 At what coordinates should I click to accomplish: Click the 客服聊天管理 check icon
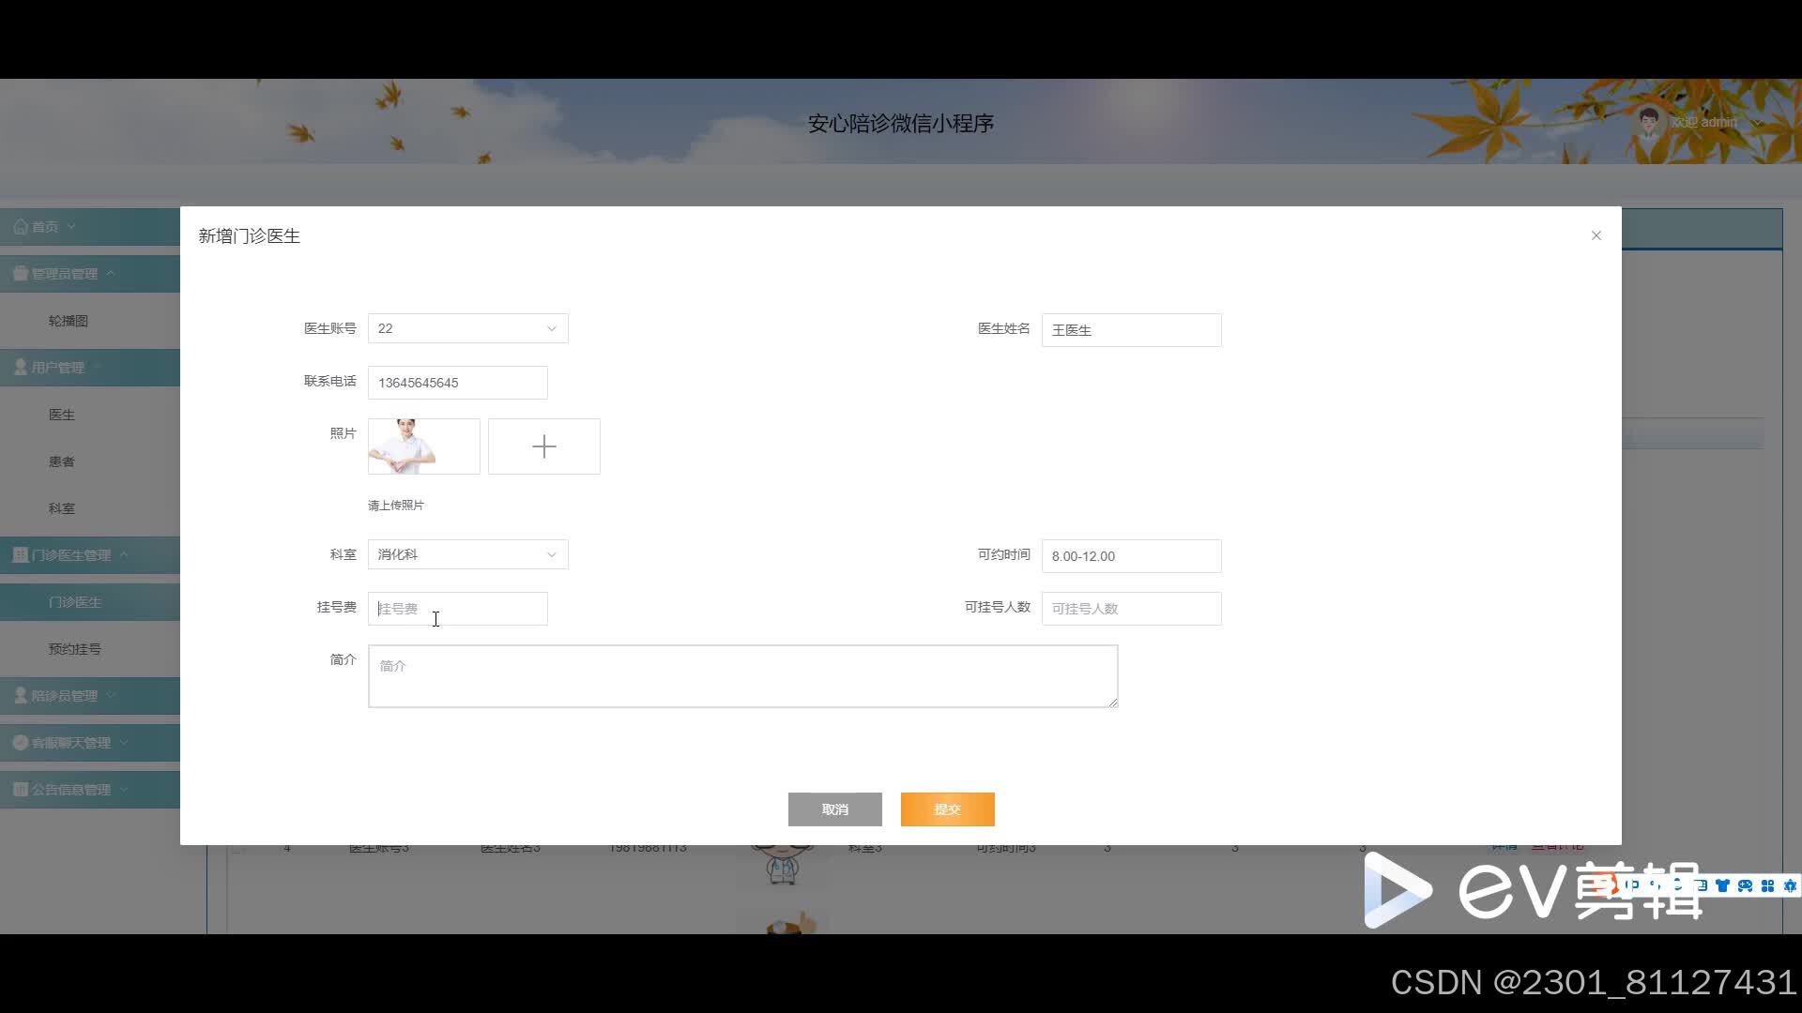click(21, 743)
